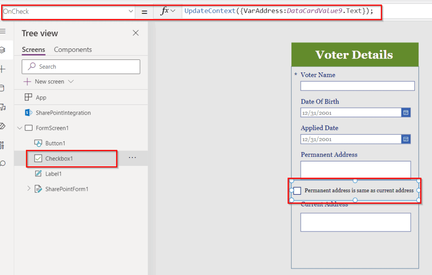Open the Date Of Birth calendar picker icon
Viewport: 432px width, 275px height.
pos(405,112)
